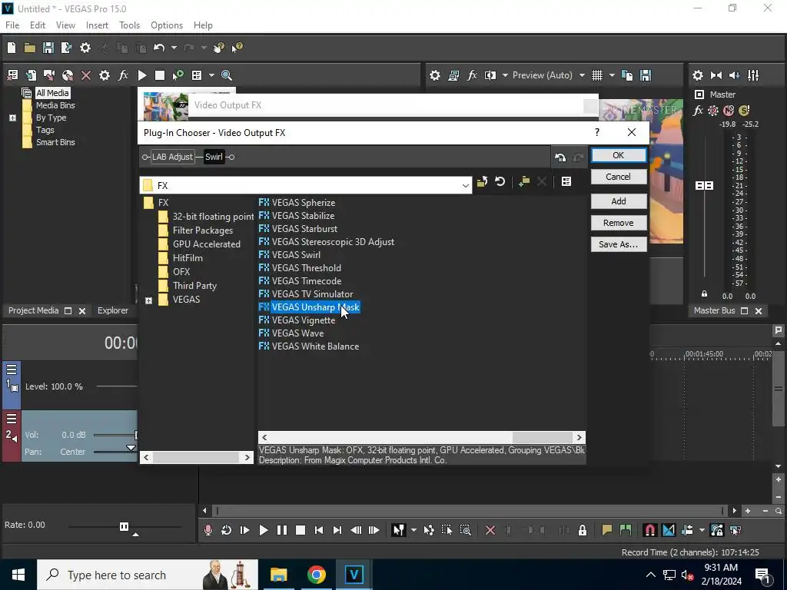Refresh the plug-in list icon
The image size is (787, 590).
click(x=500, y=181)
